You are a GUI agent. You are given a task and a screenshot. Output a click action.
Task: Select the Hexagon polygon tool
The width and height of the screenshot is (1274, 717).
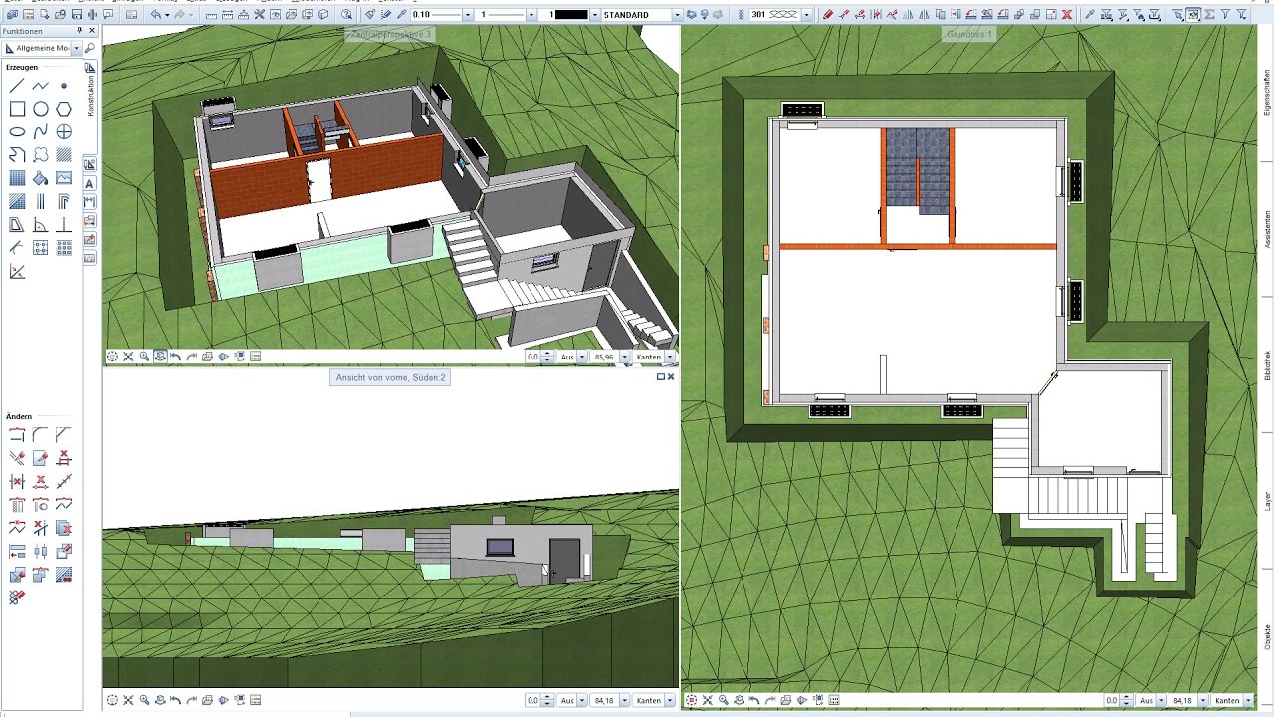[x=64, y=109]
